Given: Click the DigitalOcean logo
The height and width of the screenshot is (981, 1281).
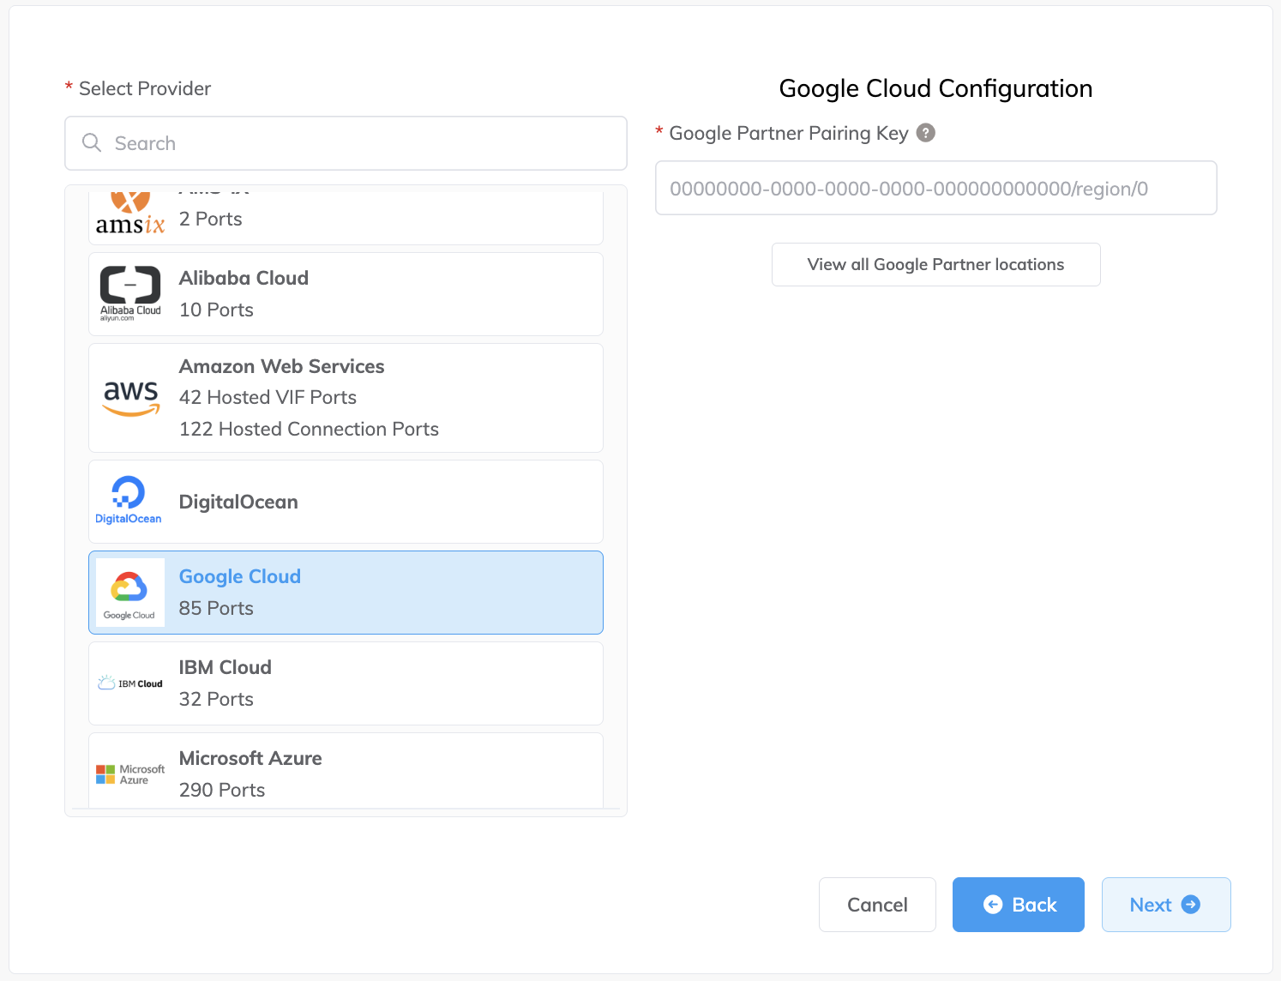Looking at the screenshot, I should 129,501.
